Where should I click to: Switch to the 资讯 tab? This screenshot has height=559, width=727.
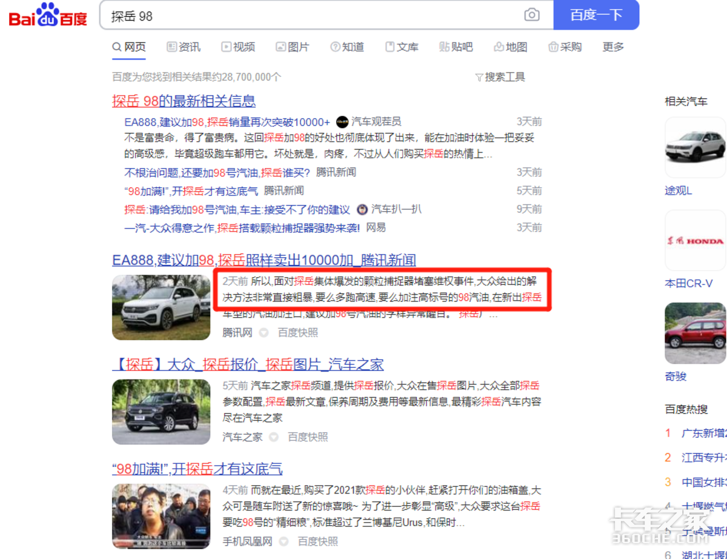(184, 46)
